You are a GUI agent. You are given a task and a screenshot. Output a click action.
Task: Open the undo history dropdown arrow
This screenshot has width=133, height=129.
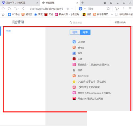(x=18, y=9)
